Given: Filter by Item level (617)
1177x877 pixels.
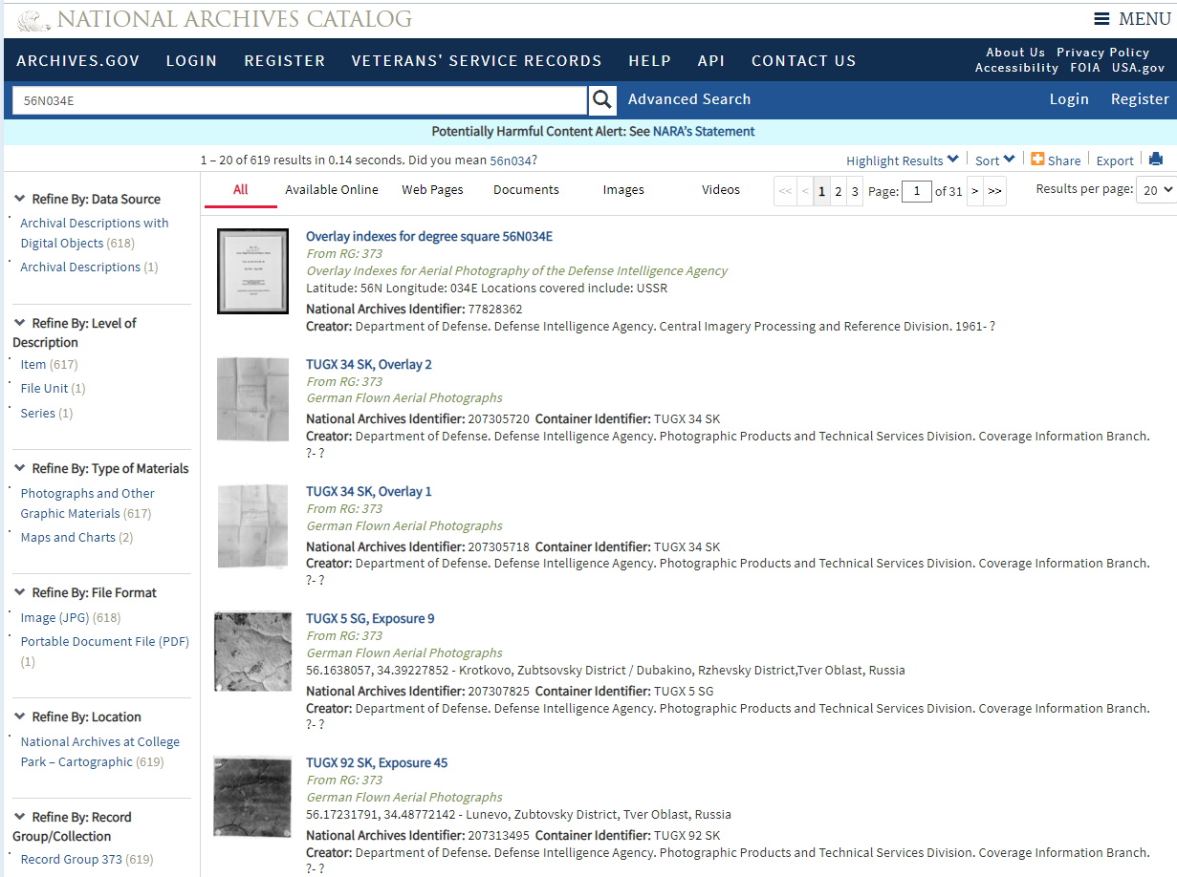Looking at the screenshot, I should click(x=33, y=364).
